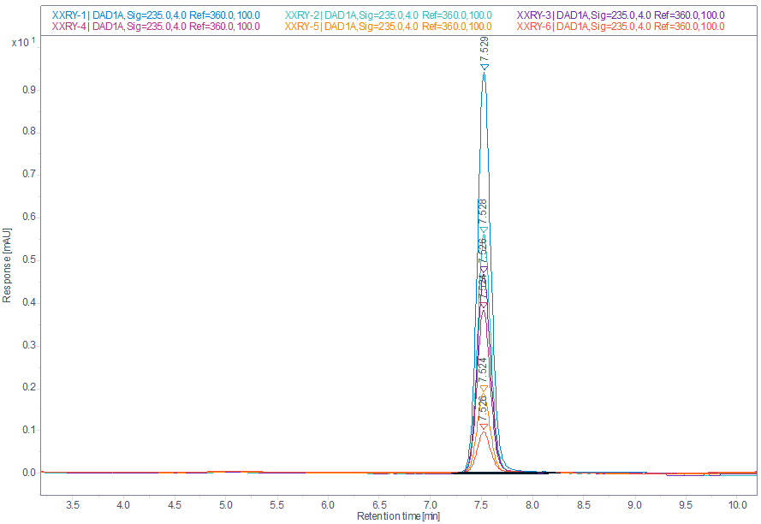Click the Retention time [min] axis title
761x524 pixels.
[398, 516]
